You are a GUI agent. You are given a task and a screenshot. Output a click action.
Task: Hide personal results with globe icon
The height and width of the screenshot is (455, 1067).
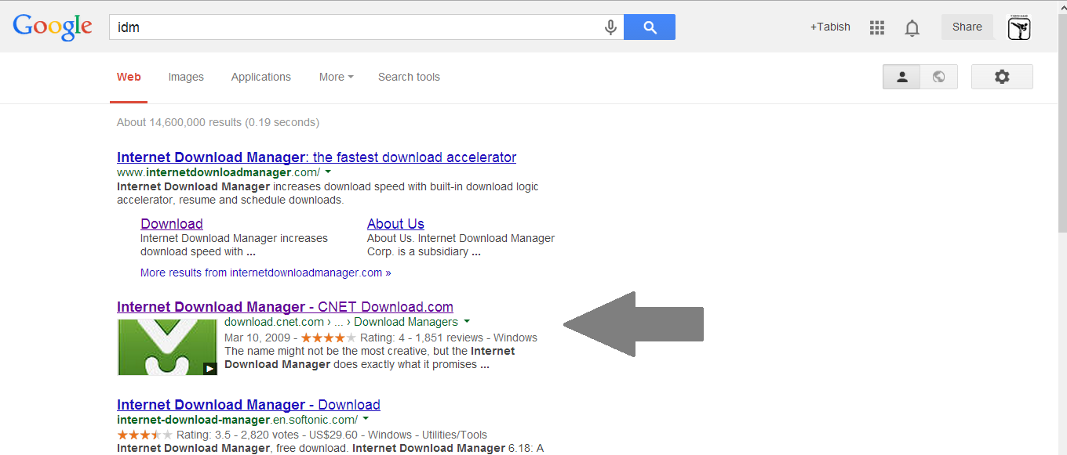click(938, 77)
